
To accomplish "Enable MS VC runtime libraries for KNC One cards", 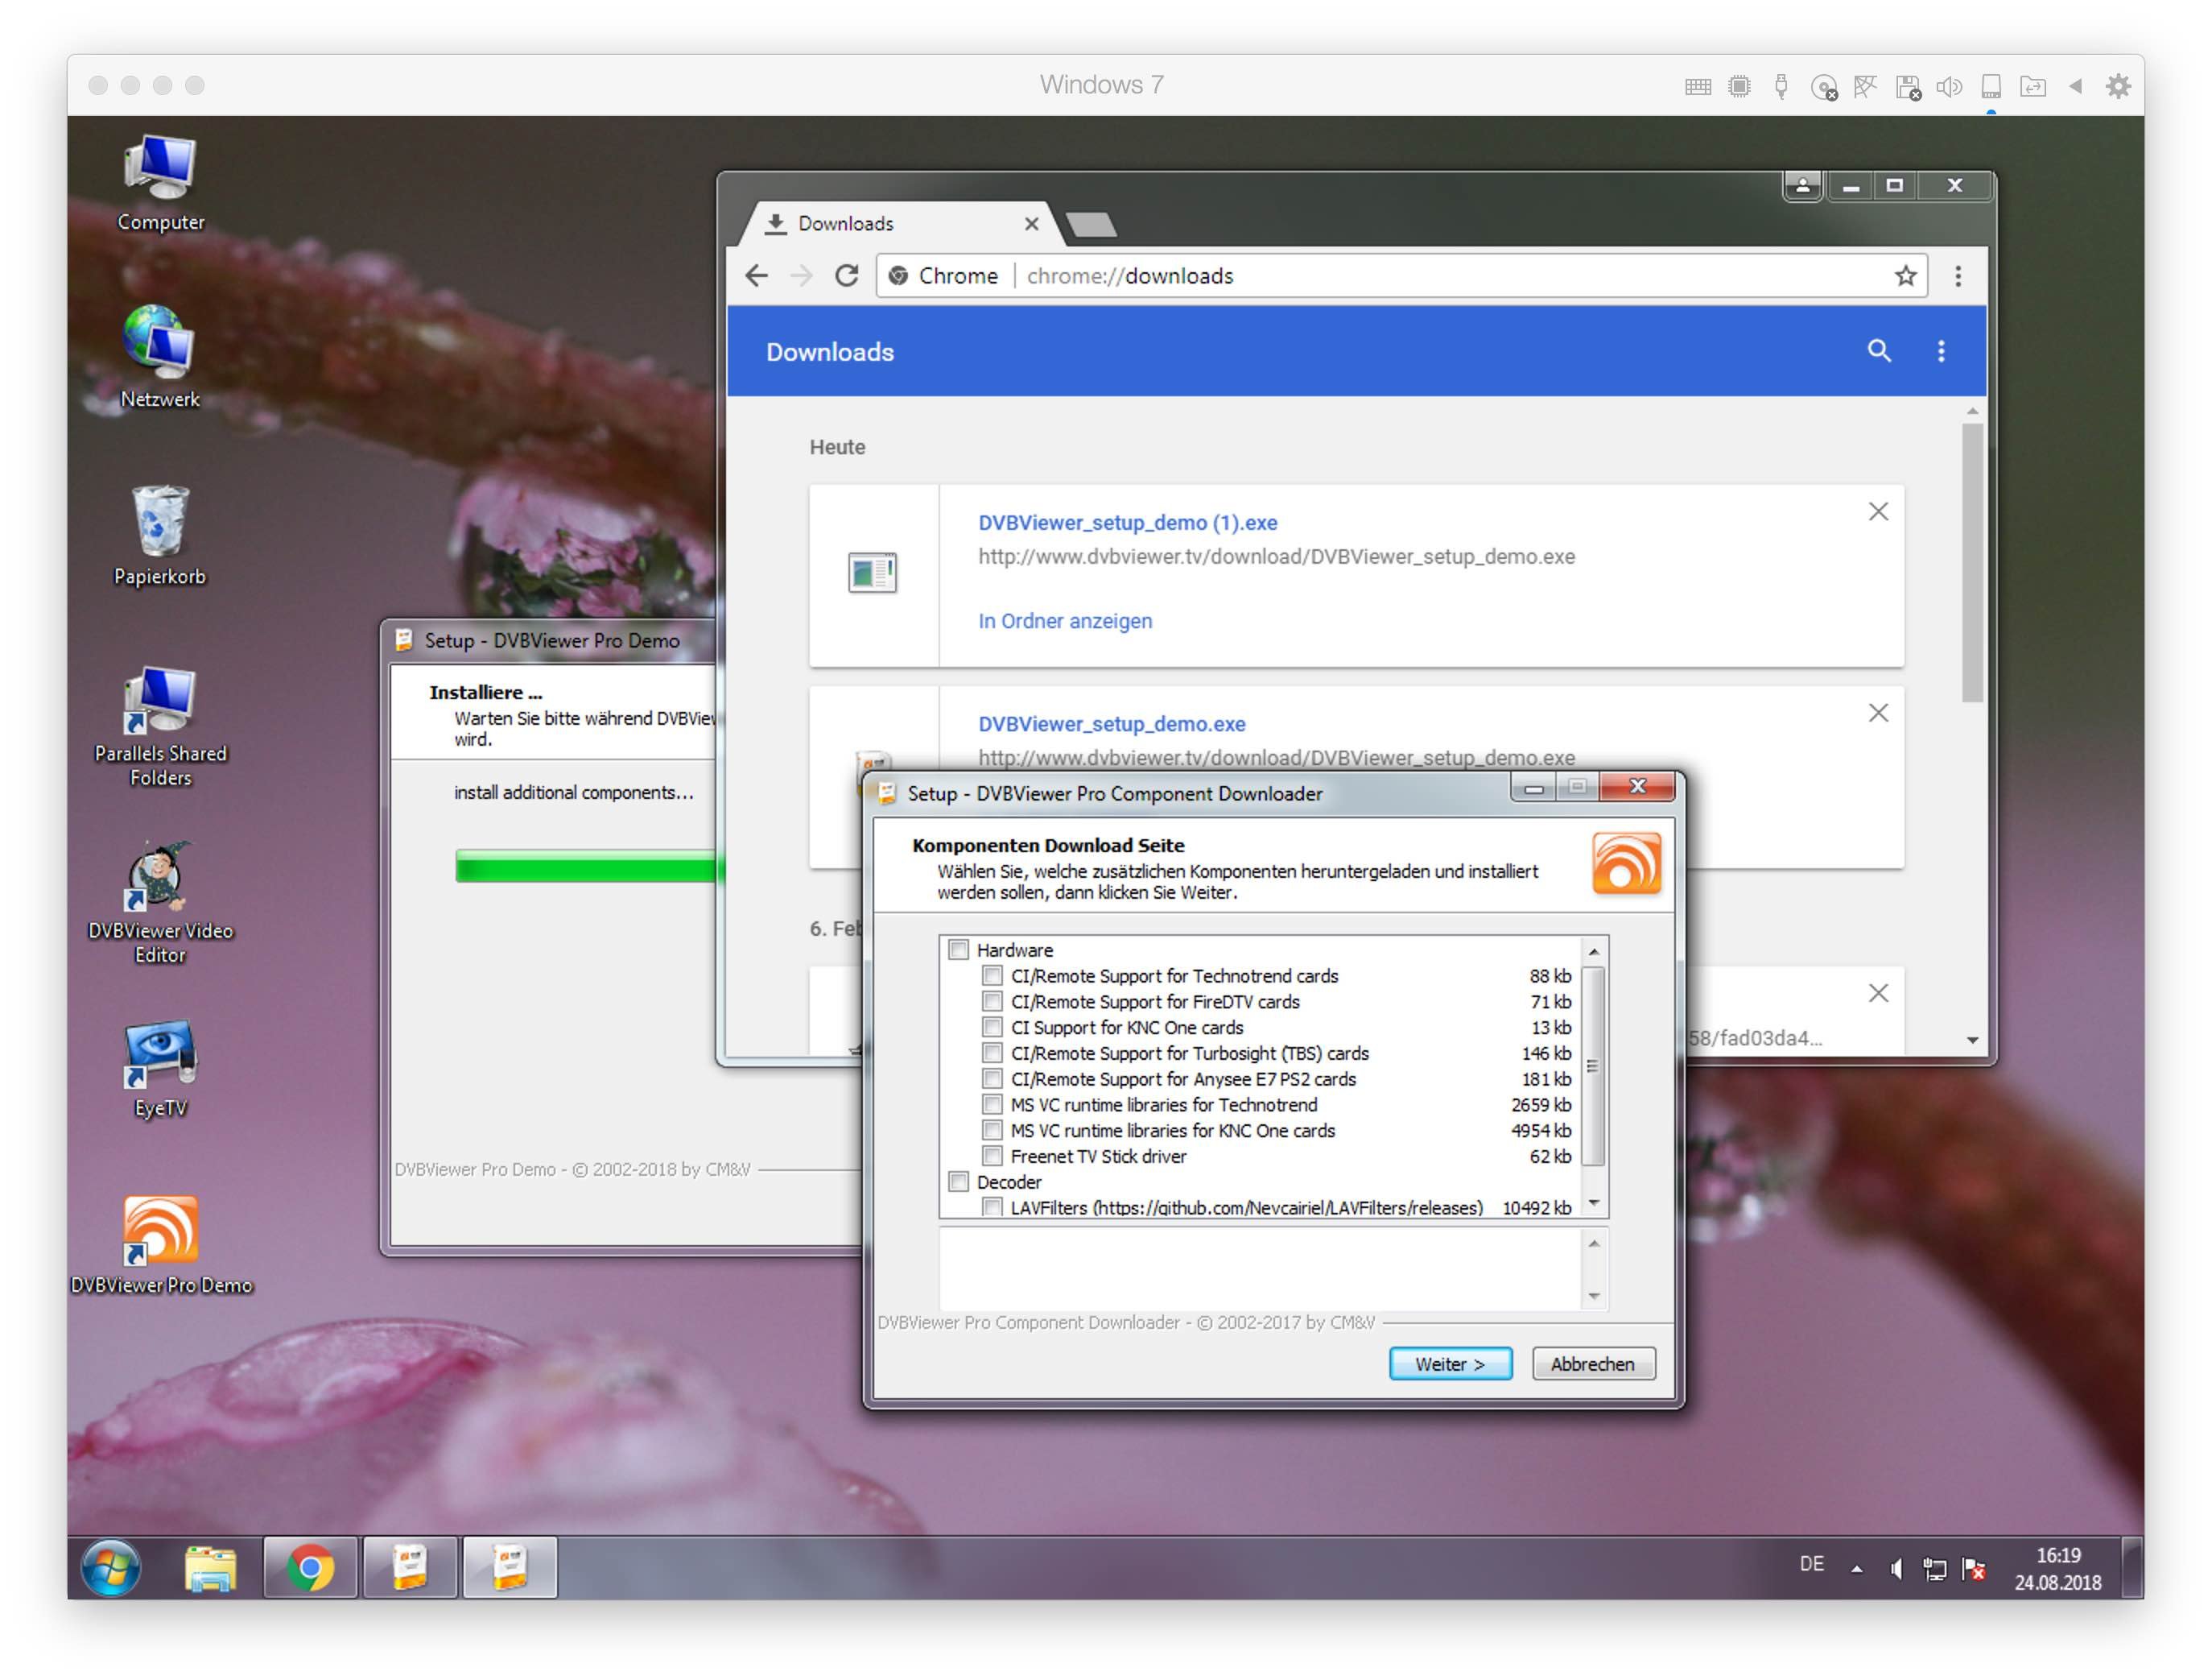I will coord(993,1131).
